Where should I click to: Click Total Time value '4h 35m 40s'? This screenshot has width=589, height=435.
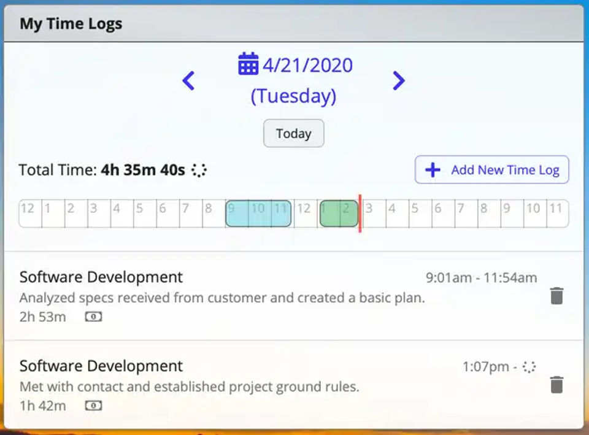143,170
